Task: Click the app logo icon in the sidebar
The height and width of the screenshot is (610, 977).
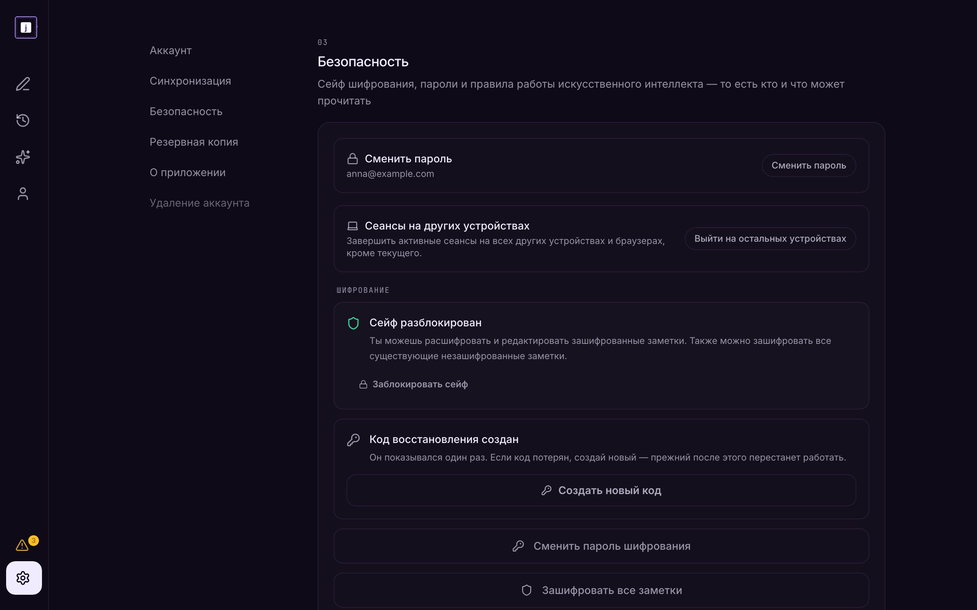Action: (x=26, y=27)
